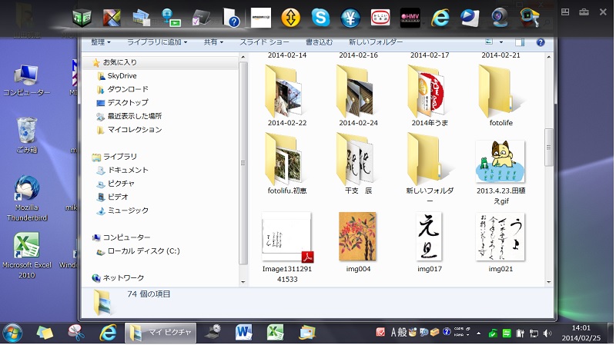Viewport: 616px width, 345px height.
Task: Select the 干支 辰 folder
Action: pyautogui.click(x=358, y=164)
